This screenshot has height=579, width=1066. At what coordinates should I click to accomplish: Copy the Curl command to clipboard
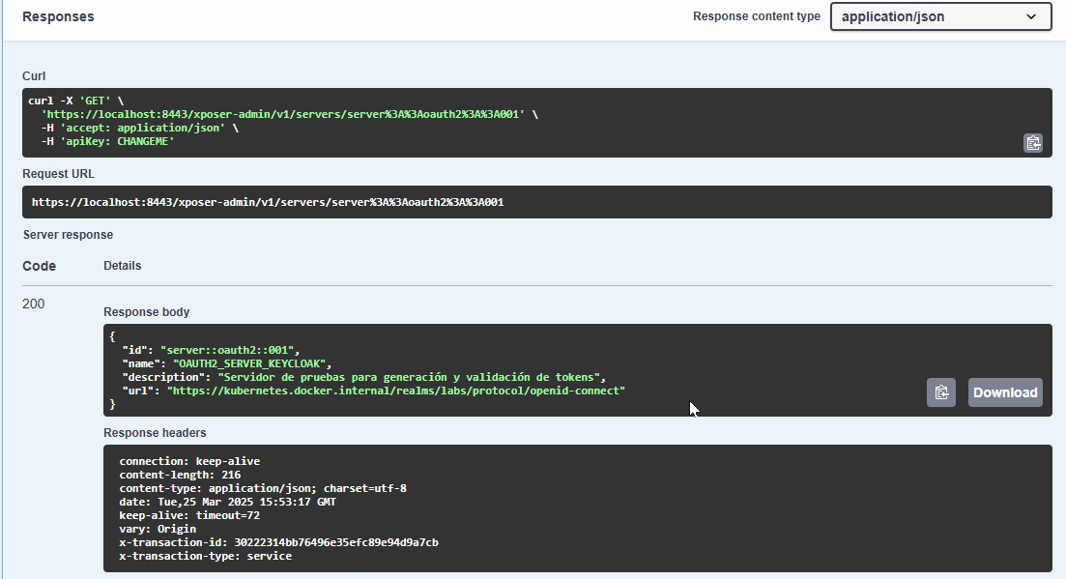1033,142
